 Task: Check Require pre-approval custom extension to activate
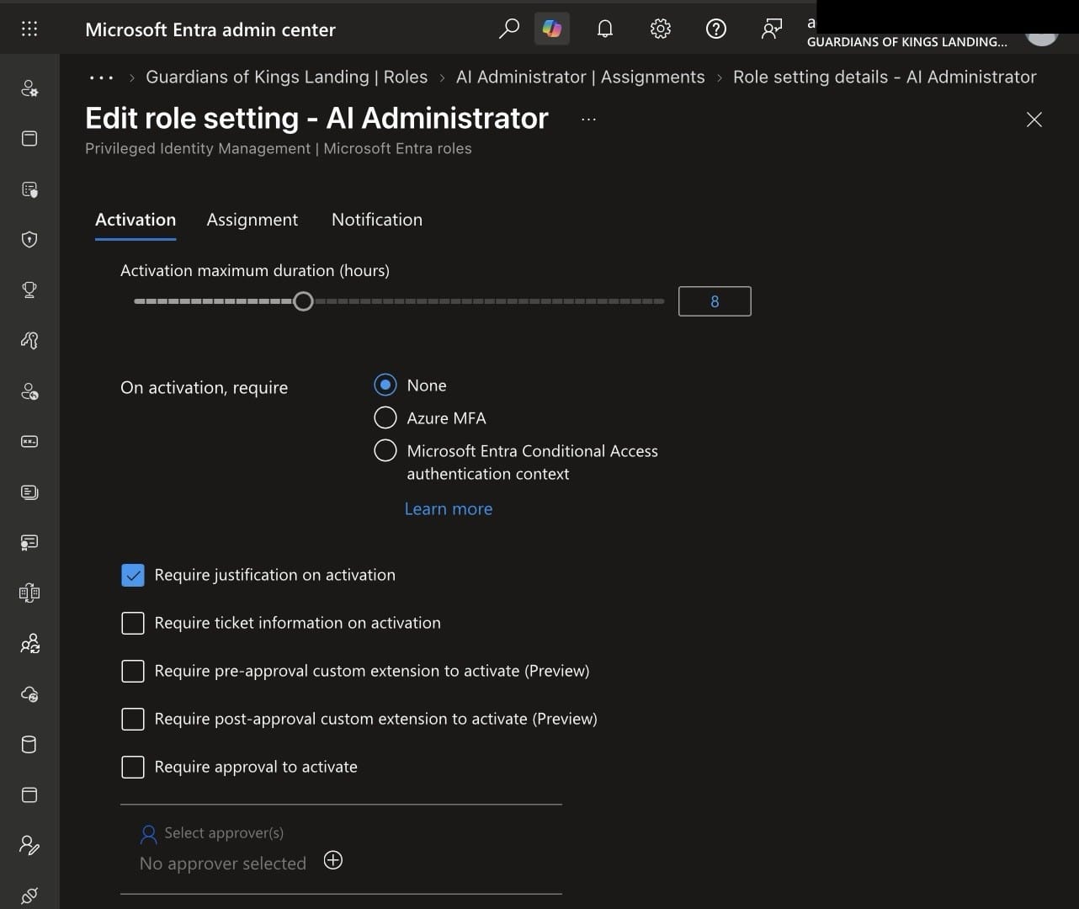133,671
